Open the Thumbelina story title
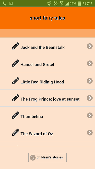Screen dimensions: 95x169 click(32, 116)
